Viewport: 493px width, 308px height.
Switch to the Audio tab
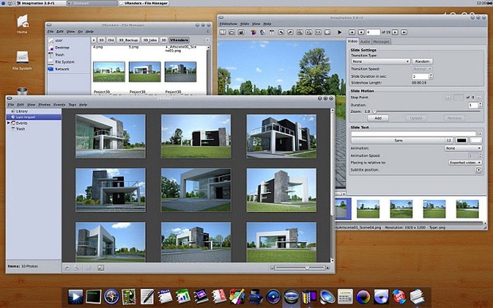pos(364,41)
